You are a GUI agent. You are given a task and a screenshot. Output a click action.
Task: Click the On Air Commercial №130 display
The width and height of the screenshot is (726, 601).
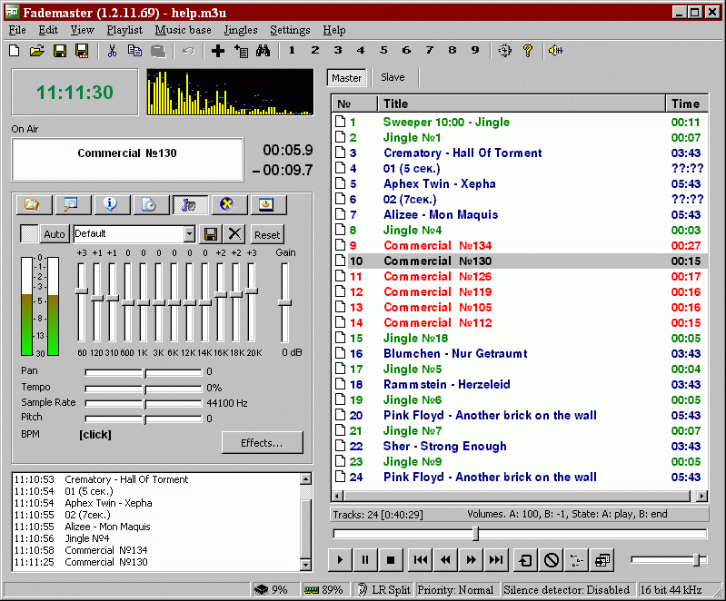coord(127,159)
